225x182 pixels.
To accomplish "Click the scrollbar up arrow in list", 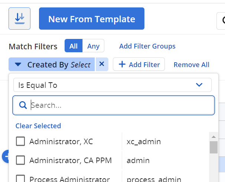I will pyautogui.click(x=213, y=136).
